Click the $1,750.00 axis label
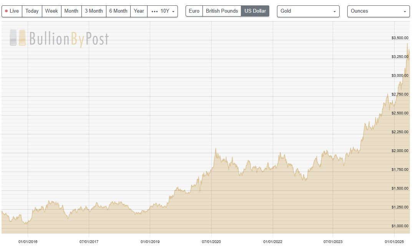413x248 pixels. coord(400,170)
